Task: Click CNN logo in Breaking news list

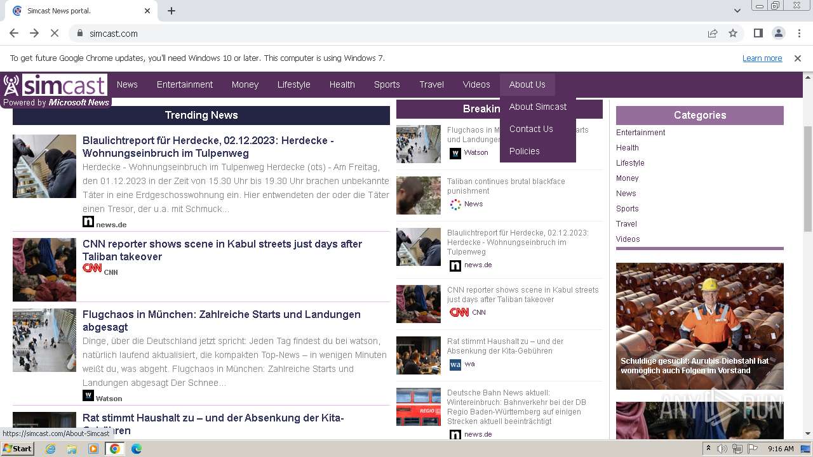Action: pyautogui.click(x=459, y=312)
